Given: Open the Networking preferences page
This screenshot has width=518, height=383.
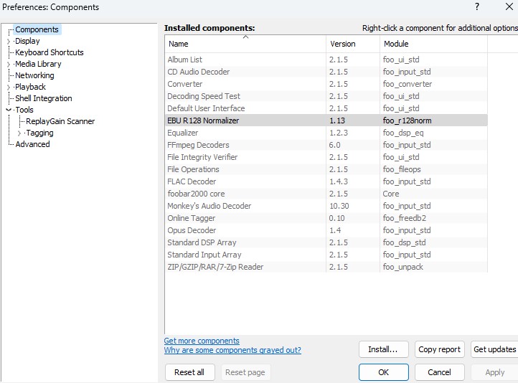Looking at the screenshot, I should pyautogui.click(x=34, y=75).
